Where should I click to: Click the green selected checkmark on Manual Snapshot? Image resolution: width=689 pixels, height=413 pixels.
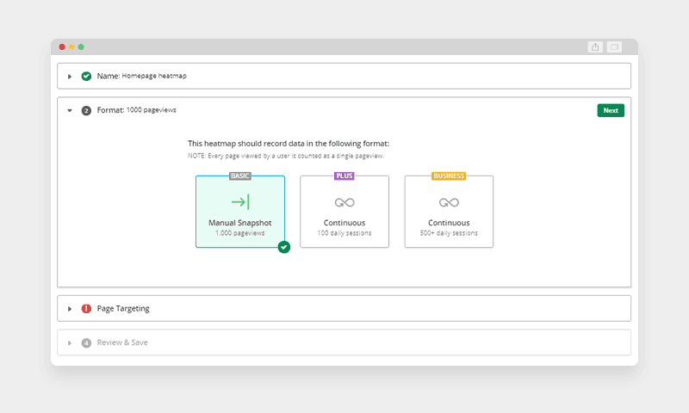(284, 247)
